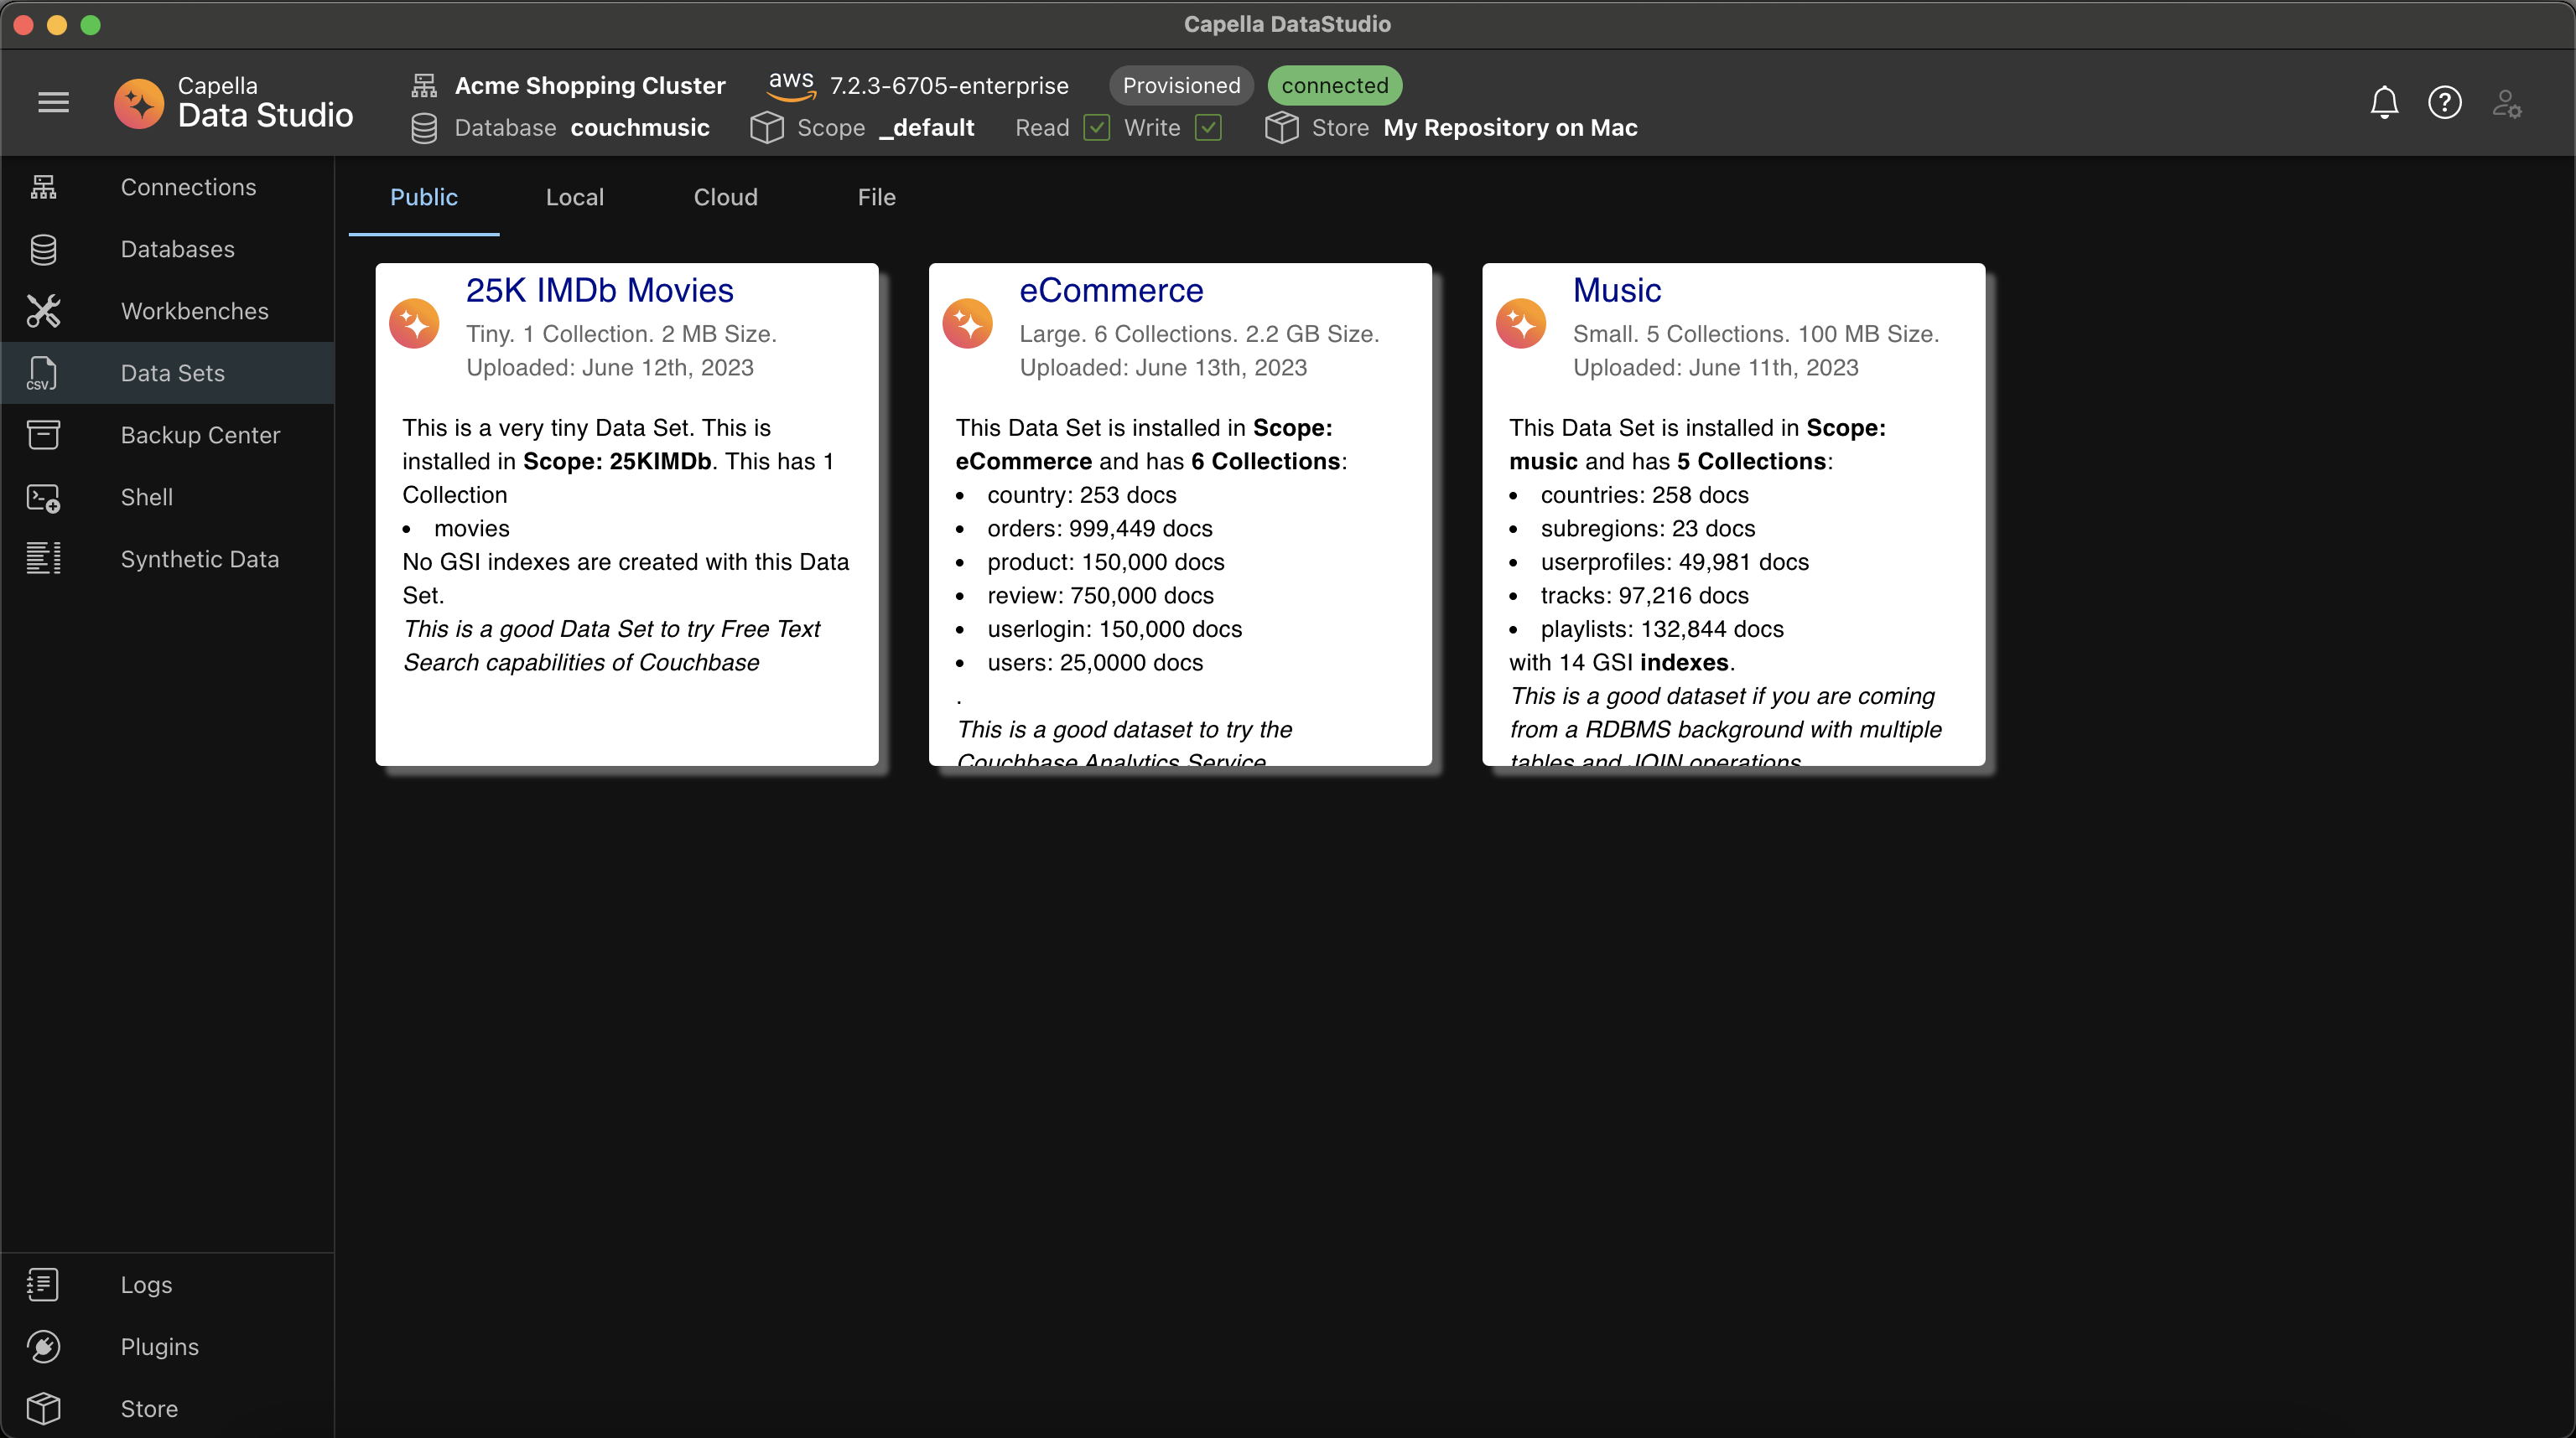Click 'movies' bullet in IMDb card
The height and width of the screenshot is (1438, 2576).
[471, 529]
